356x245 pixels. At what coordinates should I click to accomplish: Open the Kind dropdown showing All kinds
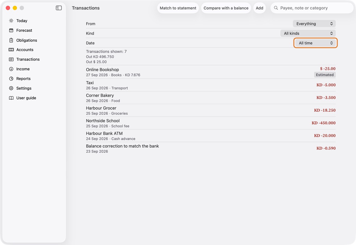(x=308, y=33)
